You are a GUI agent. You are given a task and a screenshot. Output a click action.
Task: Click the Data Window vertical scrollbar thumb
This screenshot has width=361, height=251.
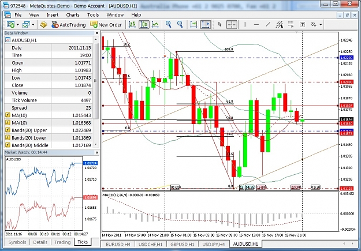pyautogui.click(x=96, y=81)
